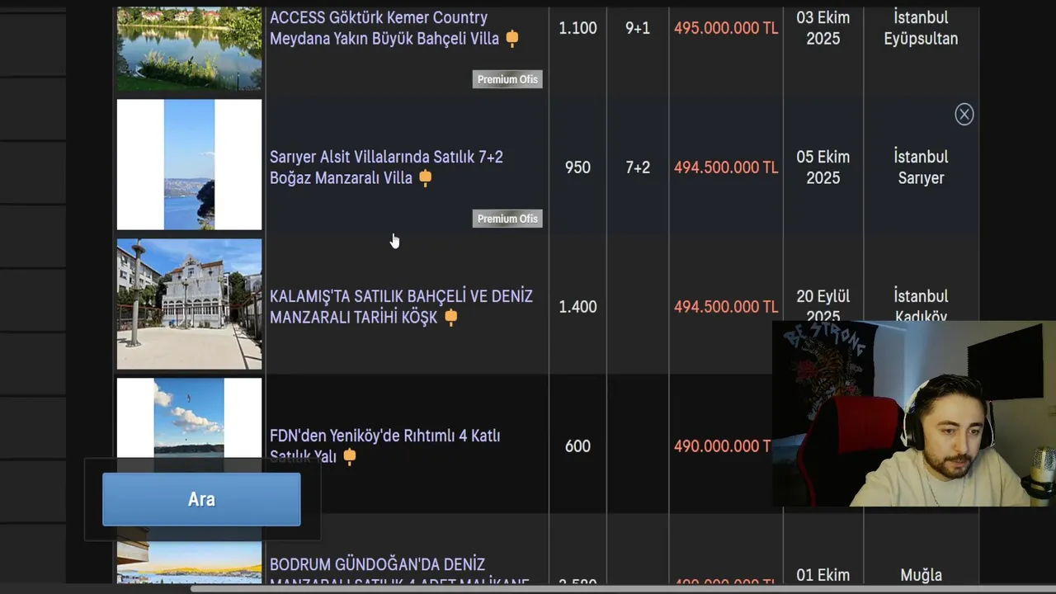The image size is (1056, 594).
Task: Click the 494.500.000 TL price in Sarıyer row
Action: click(x=726, y=167)
